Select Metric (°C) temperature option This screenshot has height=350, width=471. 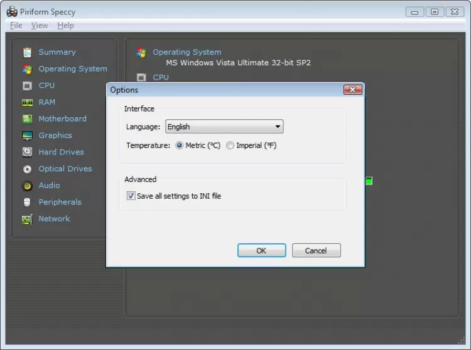(180, 146)
